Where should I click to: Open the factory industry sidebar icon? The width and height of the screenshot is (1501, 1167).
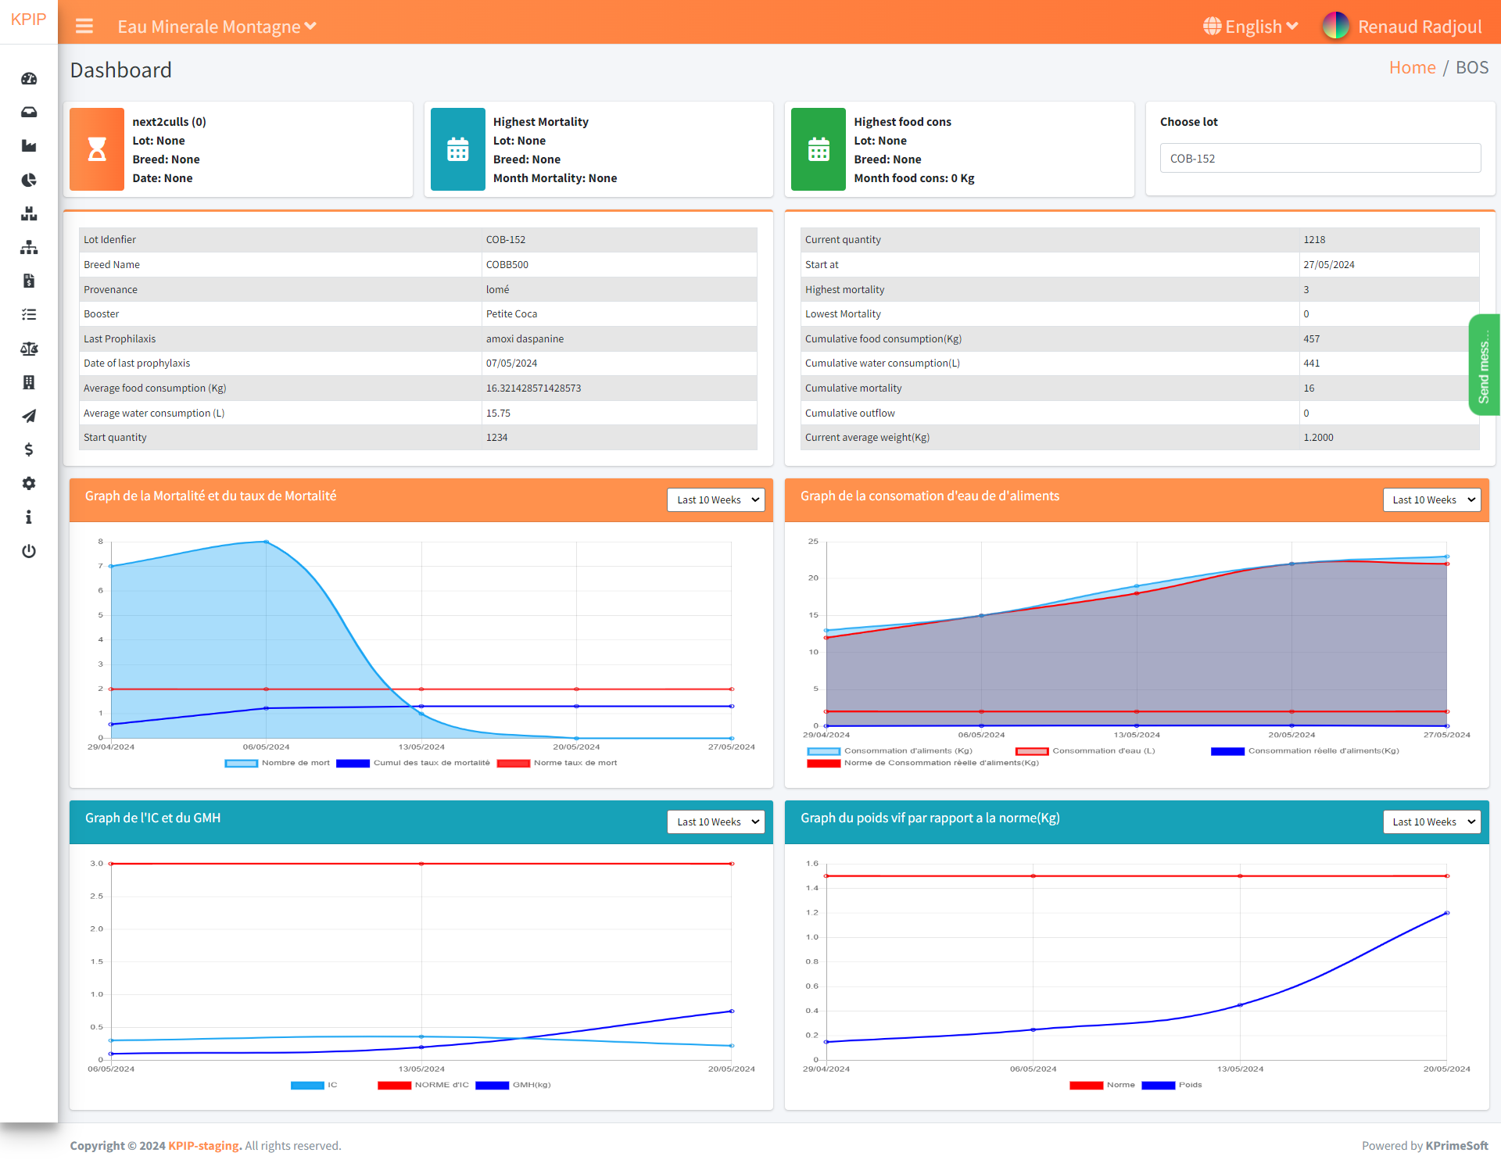(x=29, y=146)
